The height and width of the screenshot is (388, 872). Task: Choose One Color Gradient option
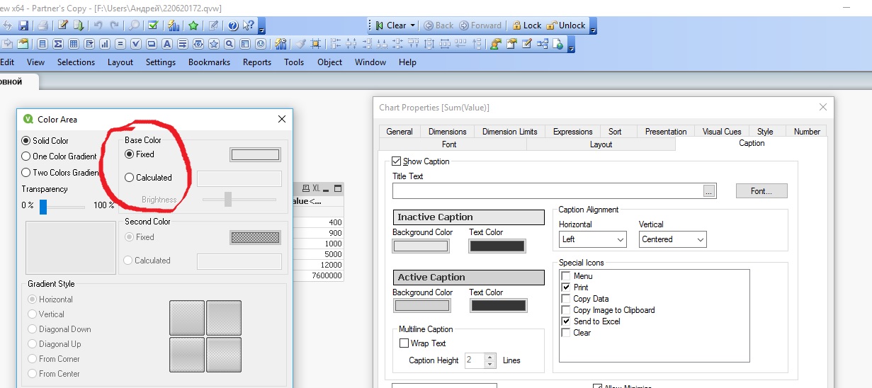click(26, 156)
